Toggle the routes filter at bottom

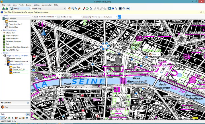point(9,118)
